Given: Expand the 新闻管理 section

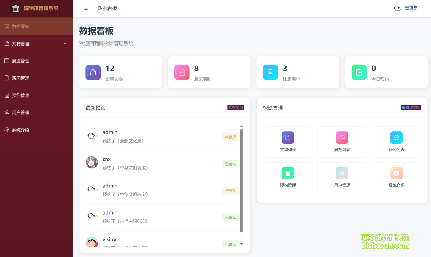Looking at the screenshot, I should 37,78.
